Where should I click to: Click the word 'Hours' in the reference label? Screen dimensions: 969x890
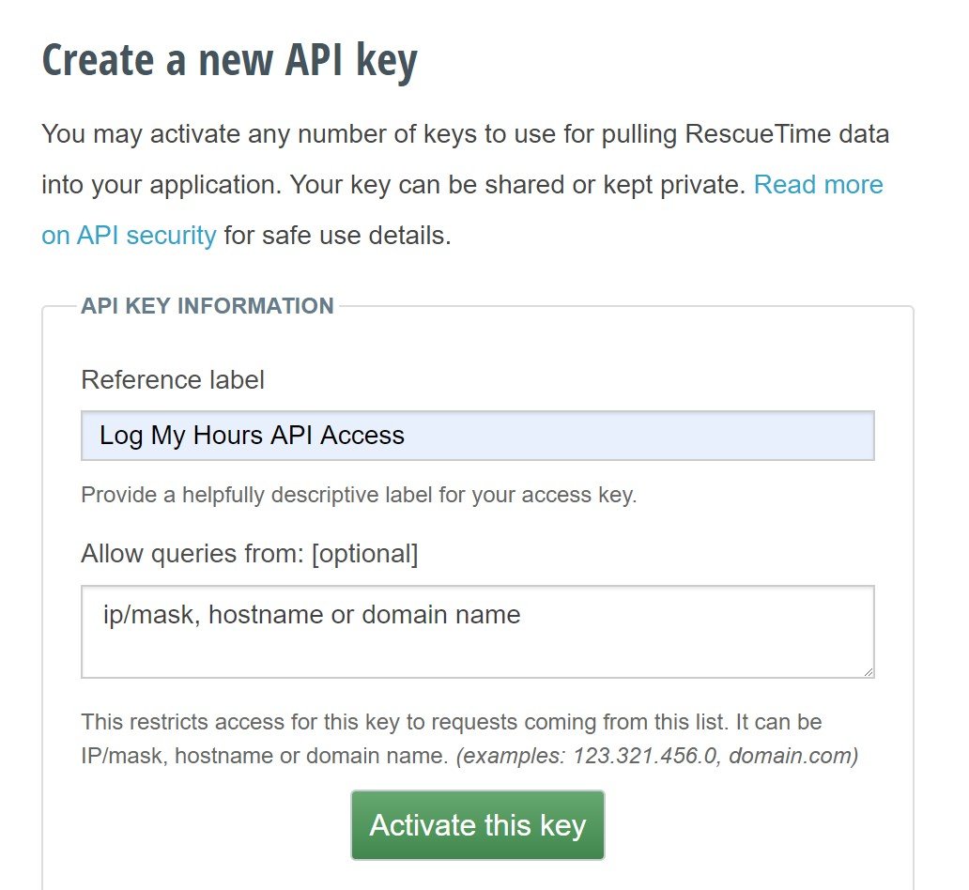pyautogui.click(x=226, y=436)
